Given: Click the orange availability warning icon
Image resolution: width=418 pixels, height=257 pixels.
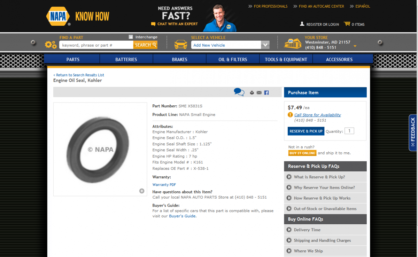Looking at the screenshot, I should pos(290,115).
